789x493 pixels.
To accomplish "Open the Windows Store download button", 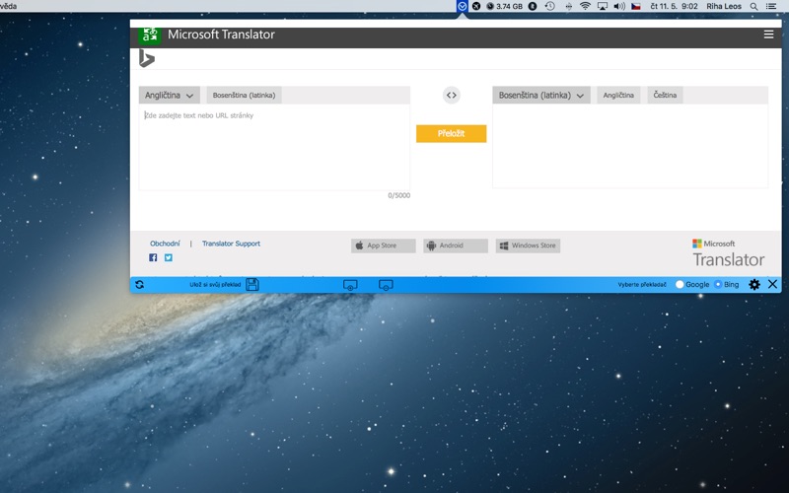I will click(528, 246).
